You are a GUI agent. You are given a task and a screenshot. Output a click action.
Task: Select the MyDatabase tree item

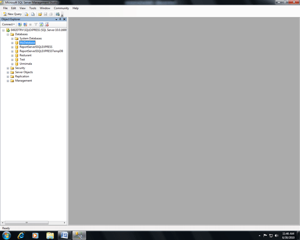click(27, 43)
